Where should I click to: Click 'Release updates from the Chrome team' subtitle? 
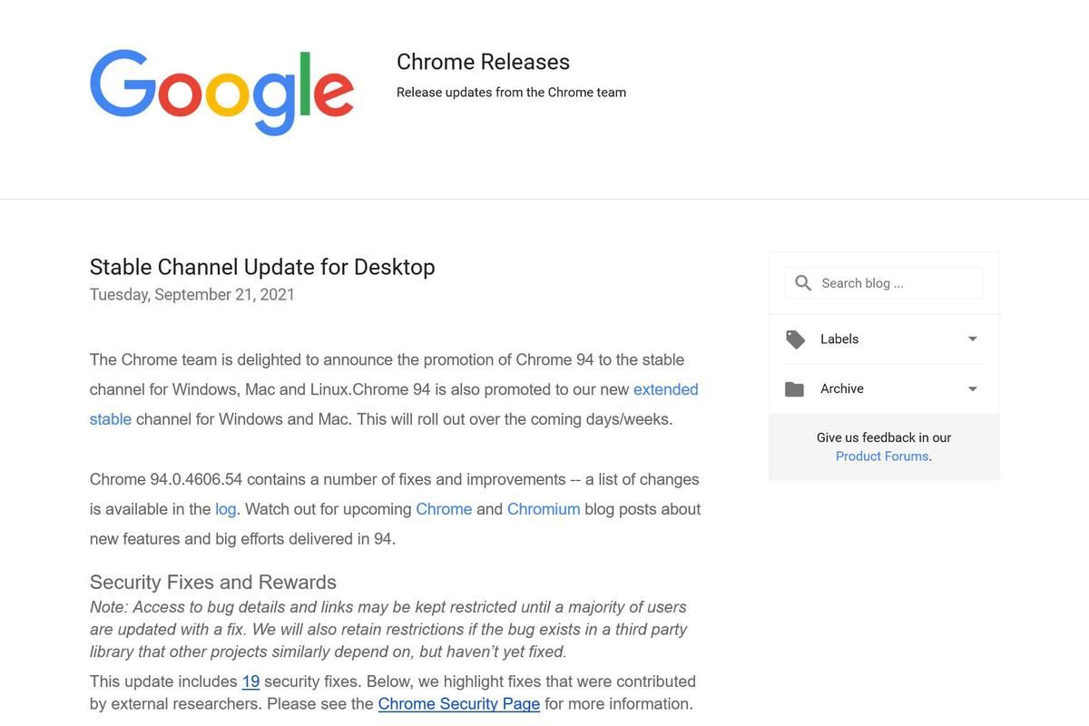pyautogui.click(x=511, y=93)
